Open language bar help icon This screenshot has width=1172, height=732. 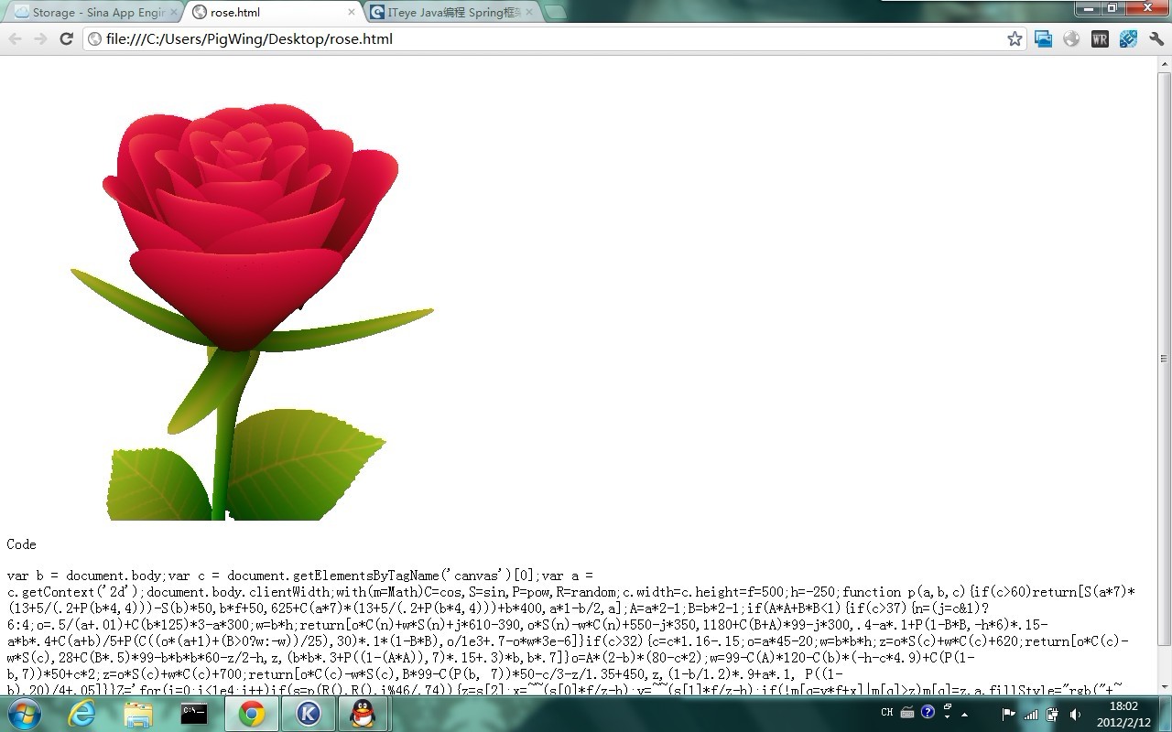click(928, 712)
